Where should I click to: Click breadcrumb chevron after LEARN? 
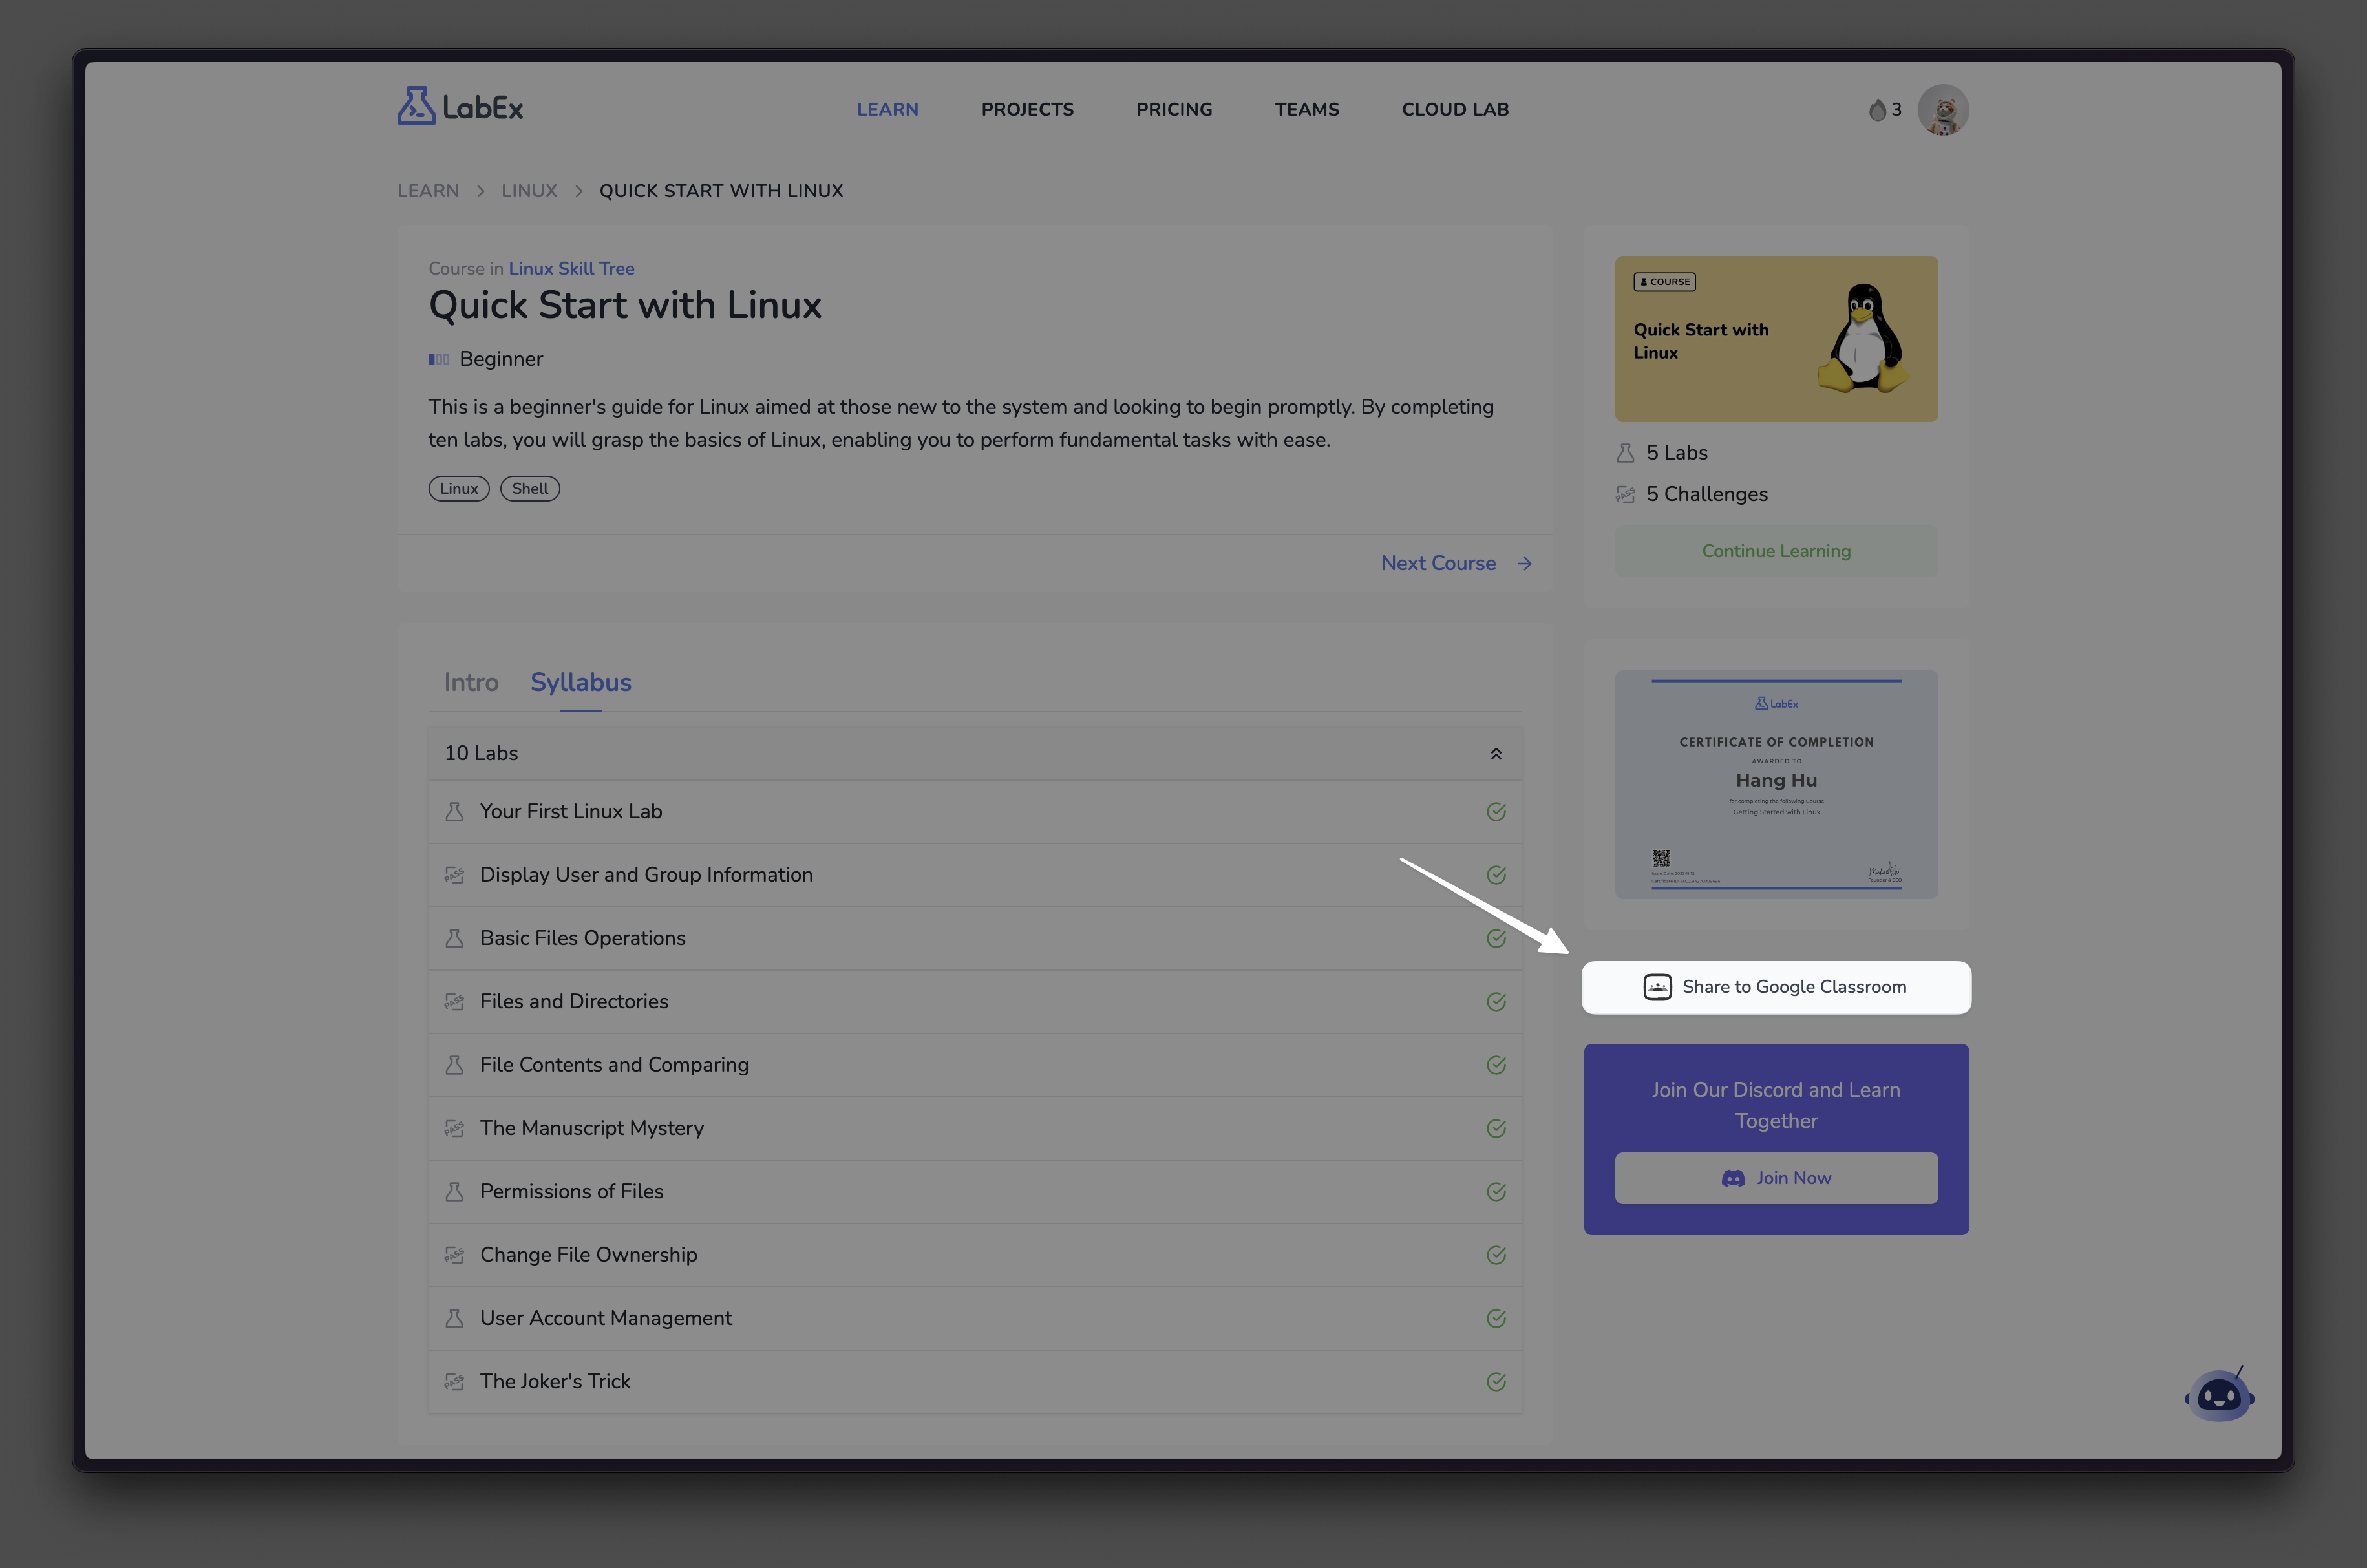click(480, 191)
